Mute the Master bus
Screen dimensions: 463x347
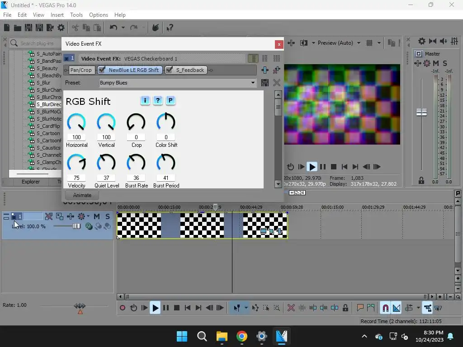click(436, 63)
